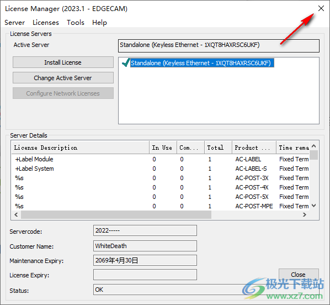Click the Com... column header
The height and width of the screenshot is (305, 330).
(191, 148)
